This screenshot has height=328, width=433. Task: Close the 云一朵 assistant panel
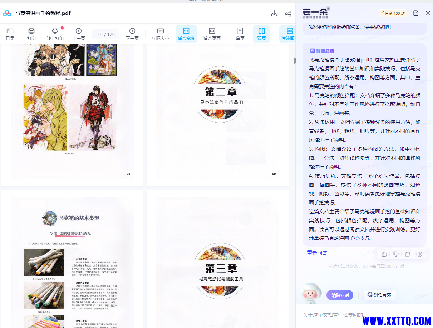pyautogui.click(x=428, y=13)
